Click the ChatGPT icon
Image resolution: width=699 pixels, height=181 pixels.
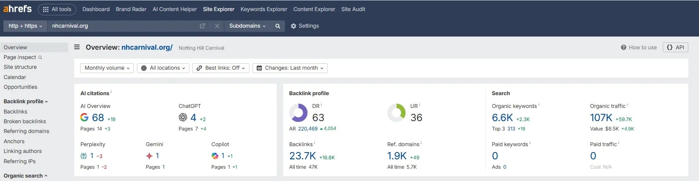coord(183,117)
